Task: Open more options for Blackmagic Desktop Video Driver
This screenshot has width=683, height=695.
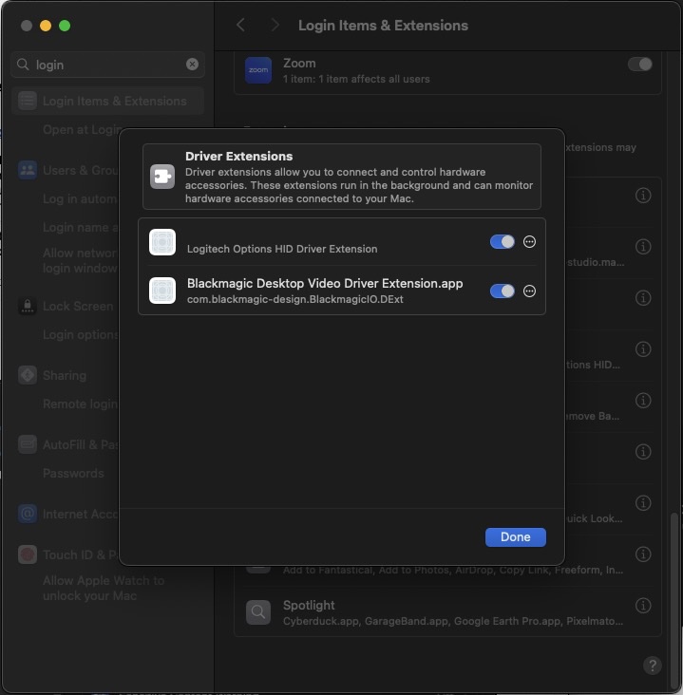Action: (529, 291)
